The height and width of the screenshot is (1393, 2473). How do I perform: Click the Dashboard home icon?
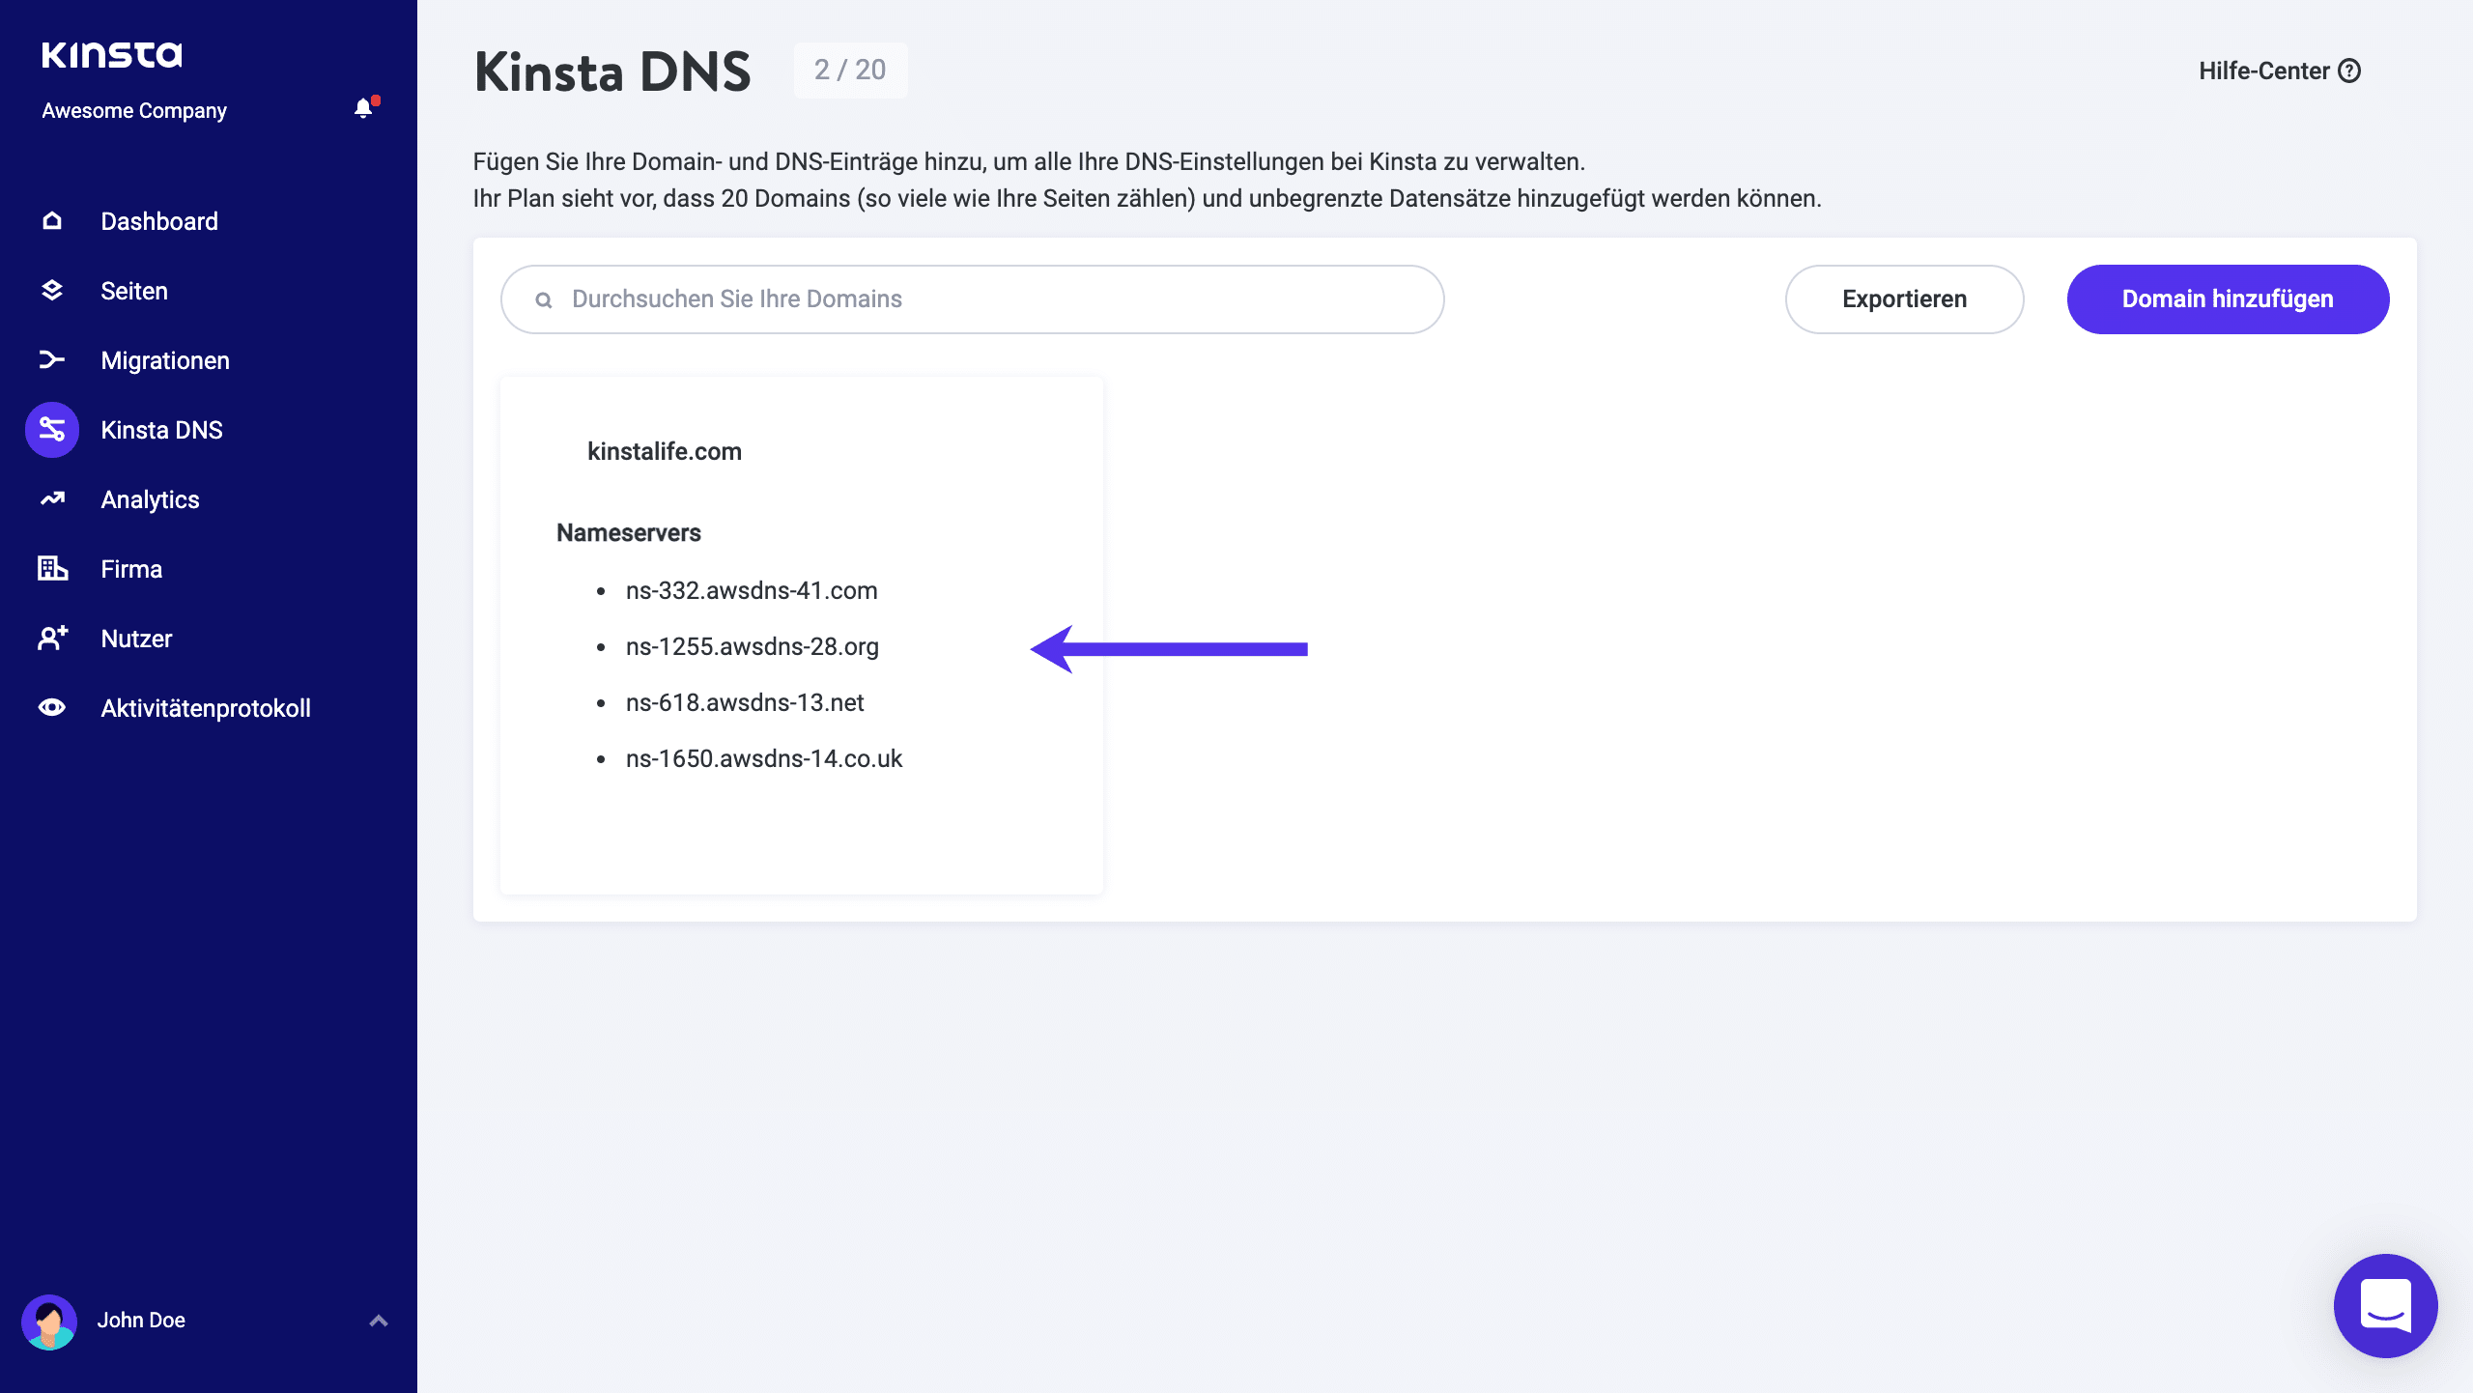tap(52, 221)
